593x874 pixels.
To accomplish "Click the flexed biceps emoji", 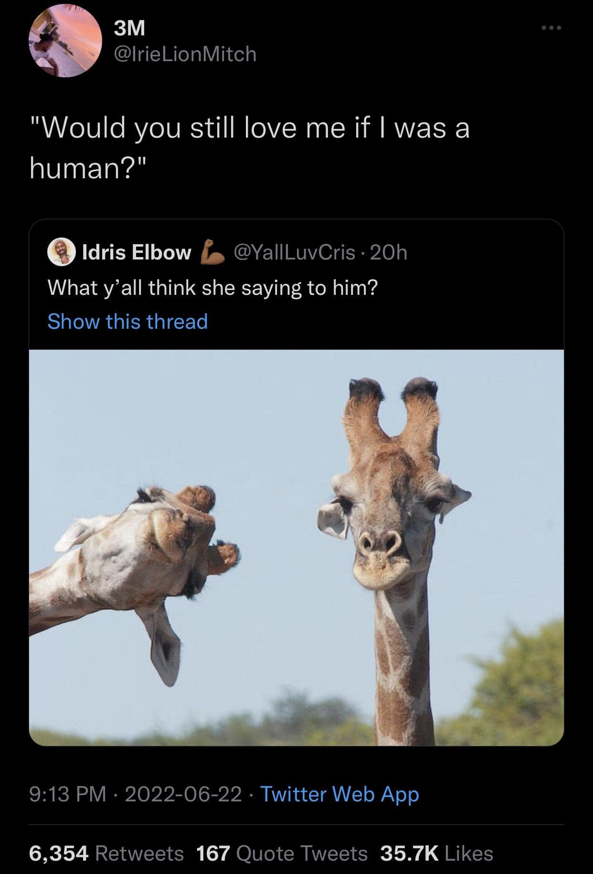I will click(x=213, y=252).
